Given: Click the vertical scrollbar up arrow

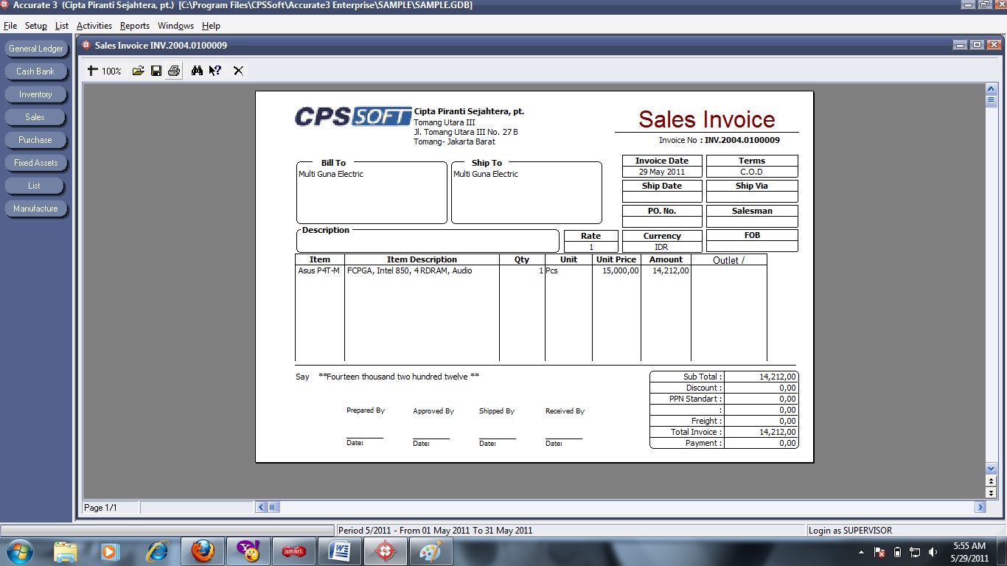Looking at the screenshot, I should 992,89.
